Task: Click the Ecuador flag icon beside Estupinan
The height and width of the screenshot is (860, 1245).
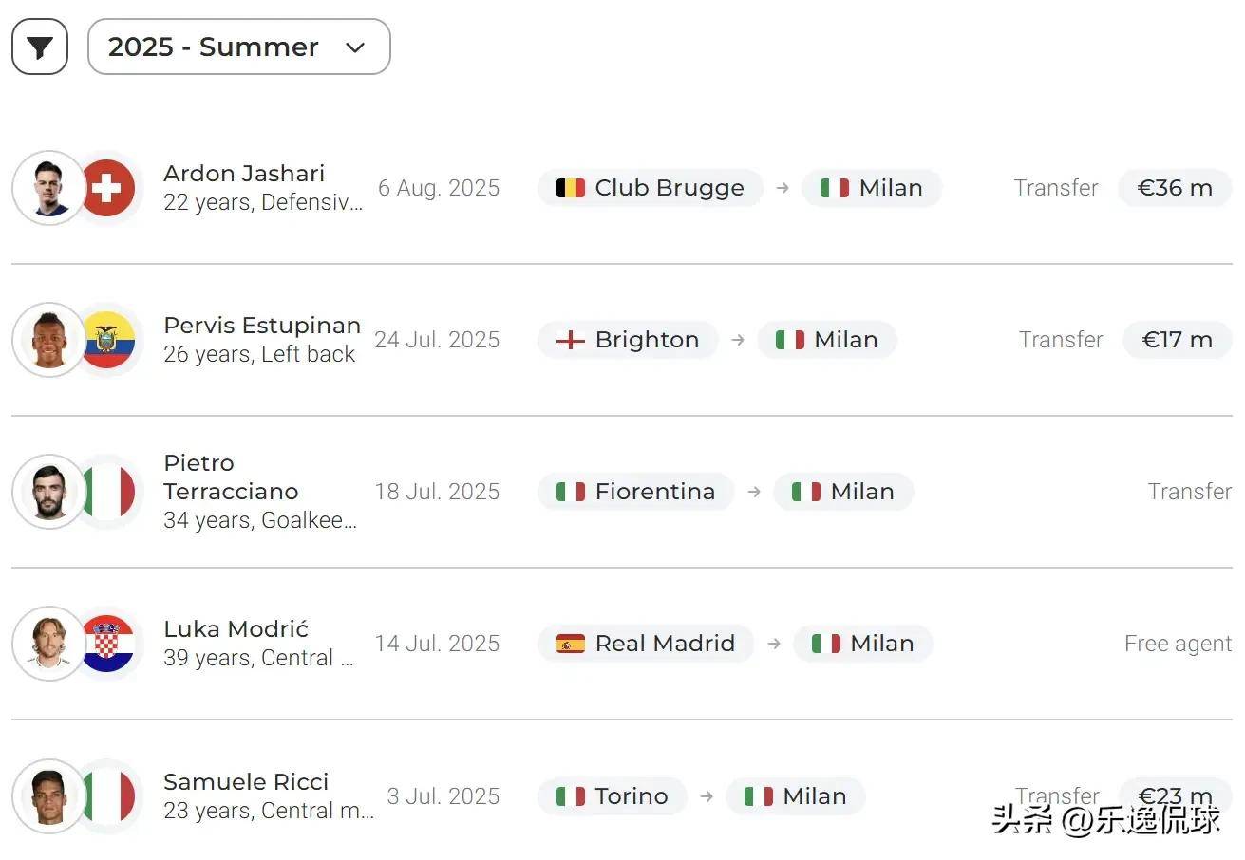Action: click(x=106, y=340)
